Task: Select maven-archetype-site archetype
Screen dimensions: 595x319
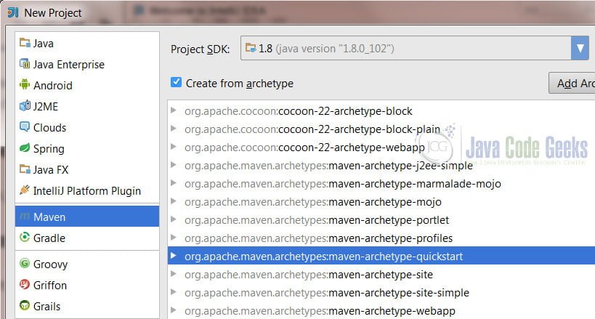Action: (309, 274)
